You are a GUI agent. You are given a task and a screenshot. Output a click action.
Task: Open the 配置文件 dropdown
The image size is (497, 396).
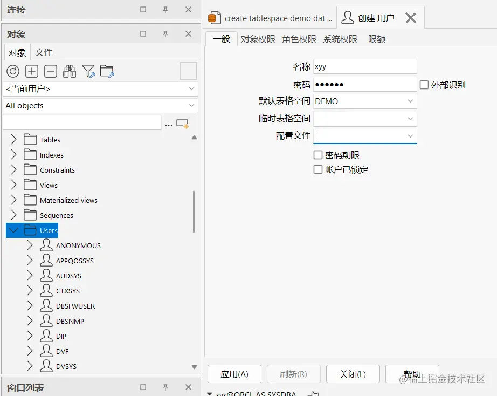tap(410, 136)
